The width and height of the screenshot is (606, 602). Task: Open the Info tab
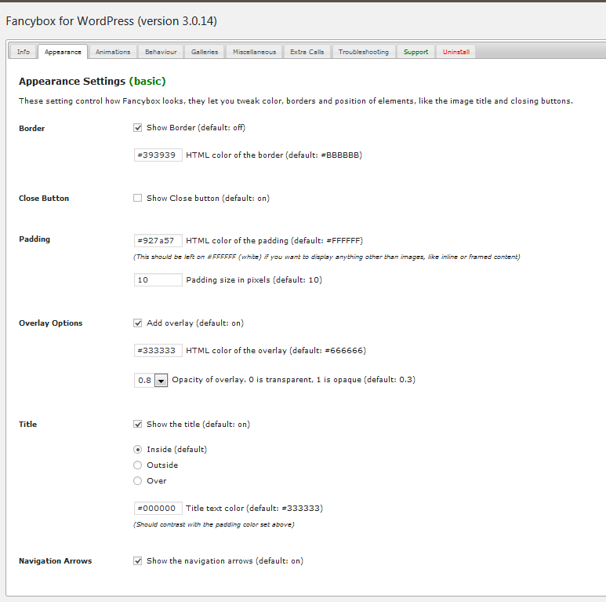click(x=24, y=52)
